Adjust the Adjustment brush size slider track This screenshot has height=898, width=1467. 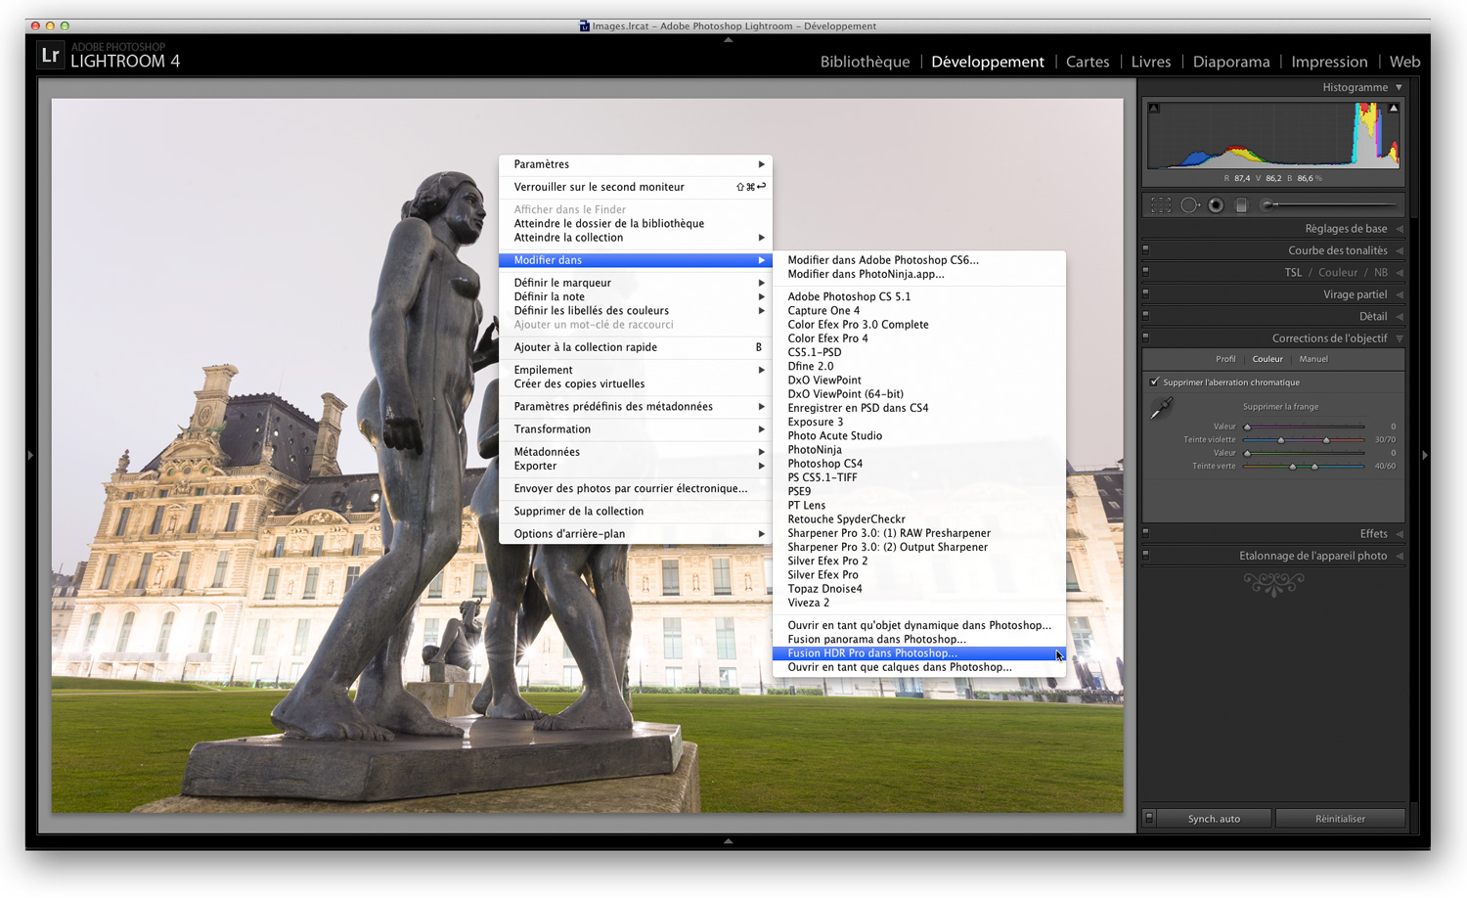pos(1335,205)
